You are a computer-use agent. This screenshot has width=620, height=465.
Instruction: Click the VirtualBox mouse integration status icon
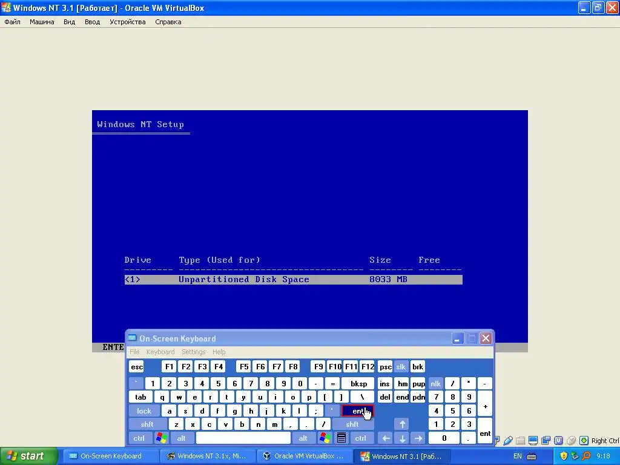pyautogui.click(x=571, y=440)
